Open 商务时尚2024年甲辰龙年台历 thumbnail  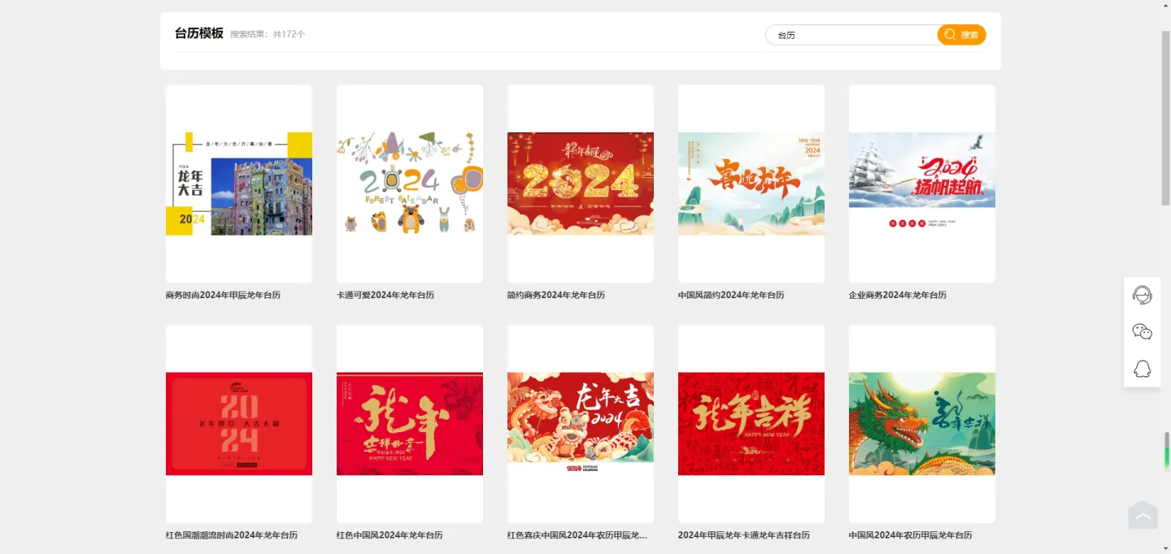tap(239, 184)
